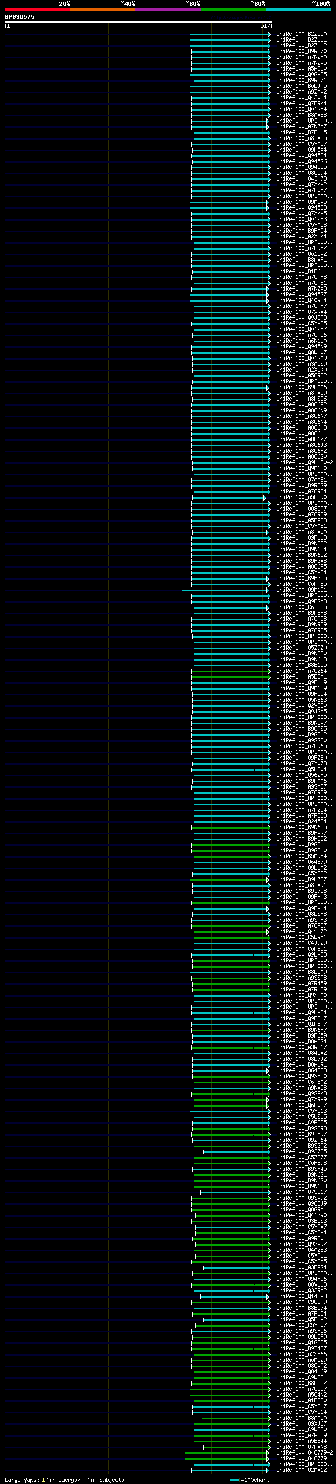Click the purple ~60% identity legend segment

[x=169, y=9]
